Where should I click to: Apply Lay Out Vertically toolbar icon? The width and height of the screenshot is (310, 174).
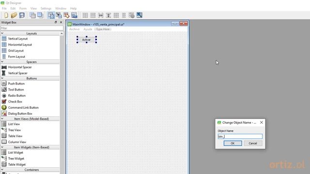pos(93,15)
